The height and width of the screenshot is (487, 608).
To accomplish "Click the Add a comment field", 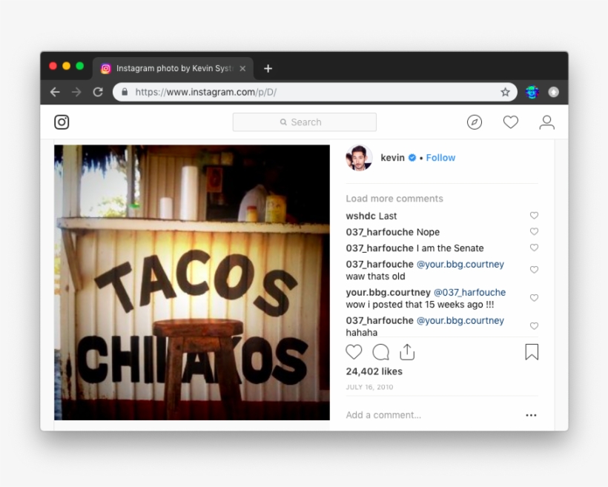I will 430,415.
